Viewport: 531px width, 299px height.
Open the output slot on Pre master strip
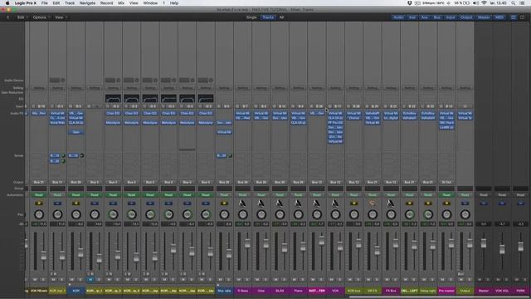(446, 182)
